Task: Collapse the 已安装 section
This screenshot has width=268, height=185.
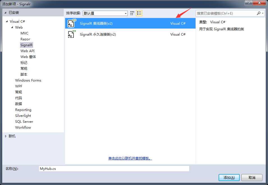Action: pyautogui.click(x=5, y=13)
